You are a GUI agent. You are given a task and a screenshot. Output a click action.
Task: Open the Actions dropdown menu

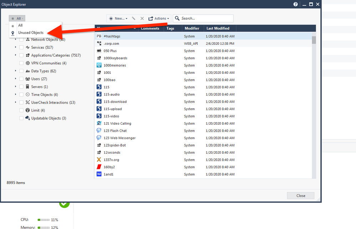(x=159, y=18)
